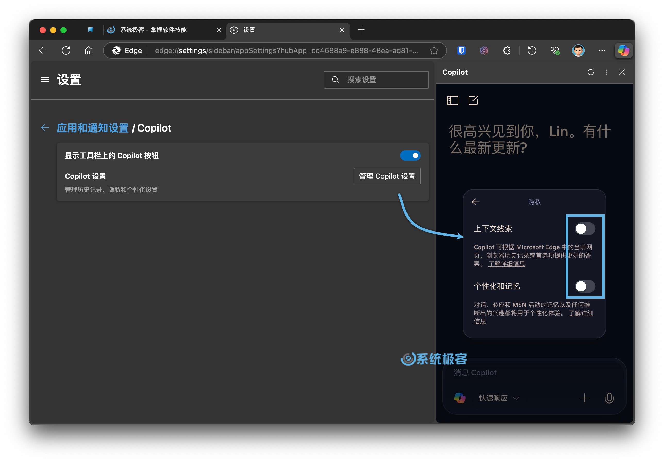Open browsing History icon
The width and height of the screenshot is (664, 463).
(532, 50)
